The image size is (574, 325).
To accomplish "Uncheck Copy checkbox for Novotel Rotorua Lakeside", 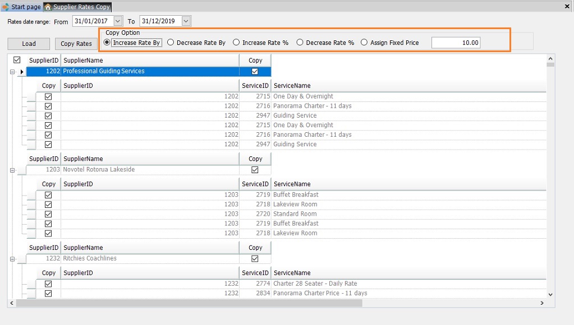I will point(255,170).
